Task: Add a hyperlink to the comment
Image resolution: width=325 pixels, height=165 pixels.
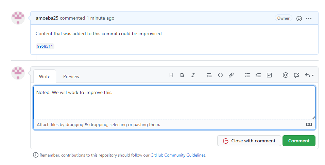Action: (231, 75)
